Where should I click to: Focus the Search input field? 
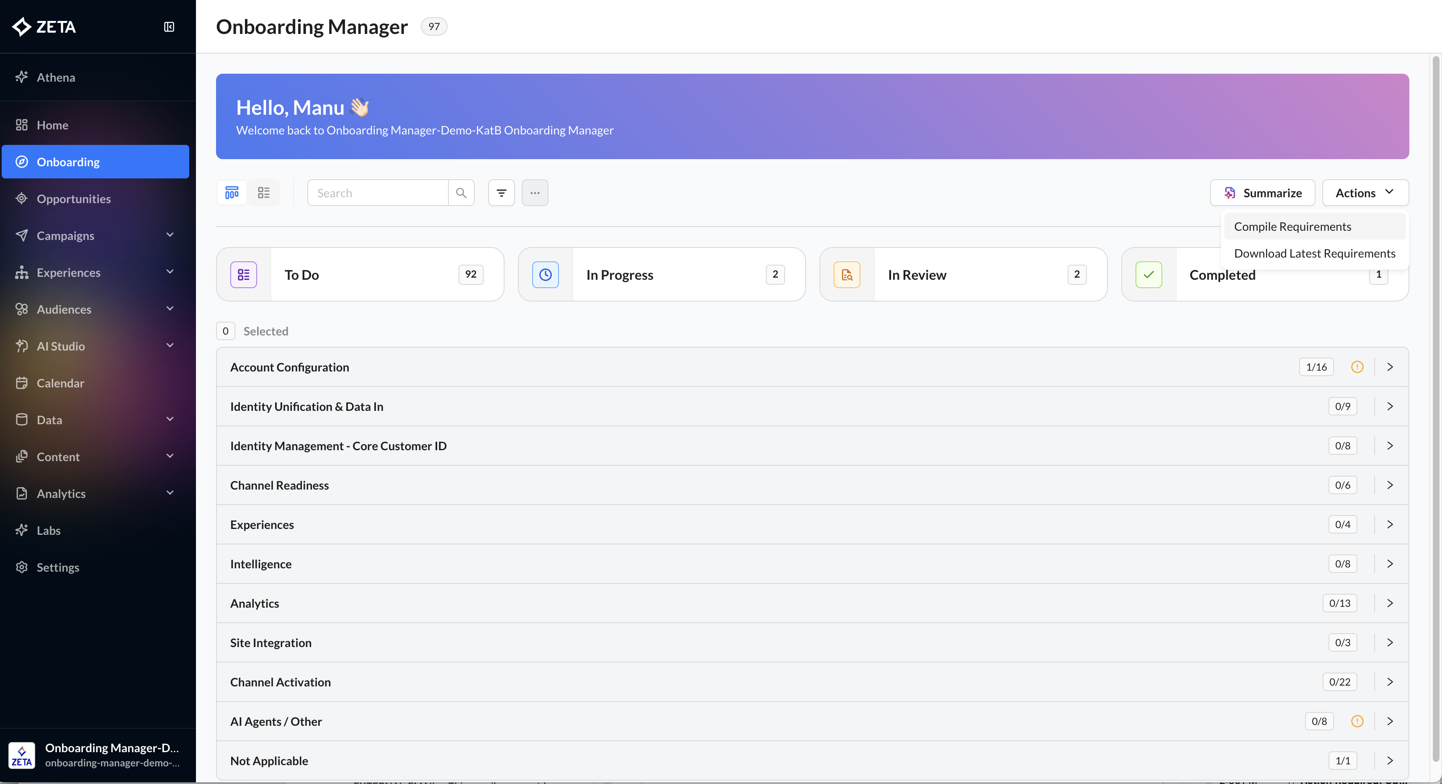[x=378, y=193]
